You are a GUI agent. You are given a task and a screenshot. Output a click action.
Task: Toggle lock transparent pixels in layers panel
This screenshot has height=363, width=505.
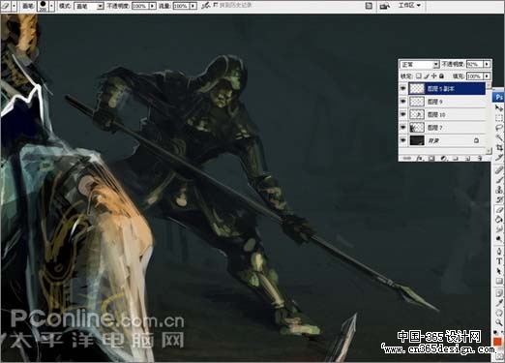point(419,76)
